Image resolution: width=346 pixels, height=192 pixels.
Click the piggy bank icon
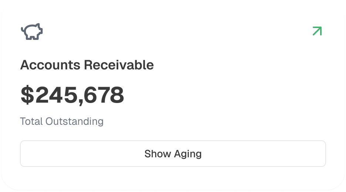pos(32,32)
